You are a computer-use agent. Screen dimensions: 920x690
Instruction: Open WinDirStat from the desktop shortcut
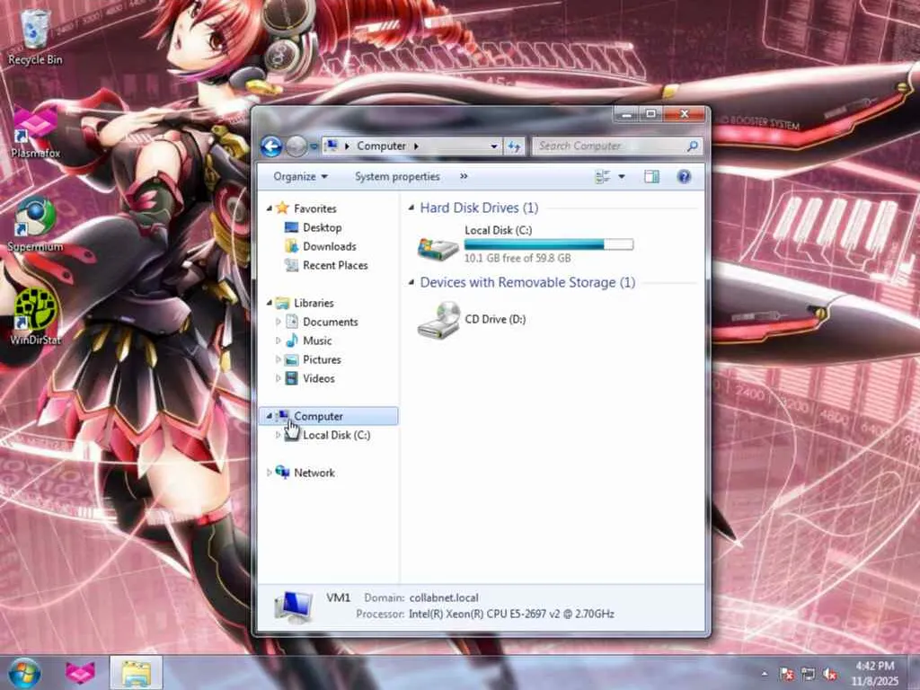[35, 317]
